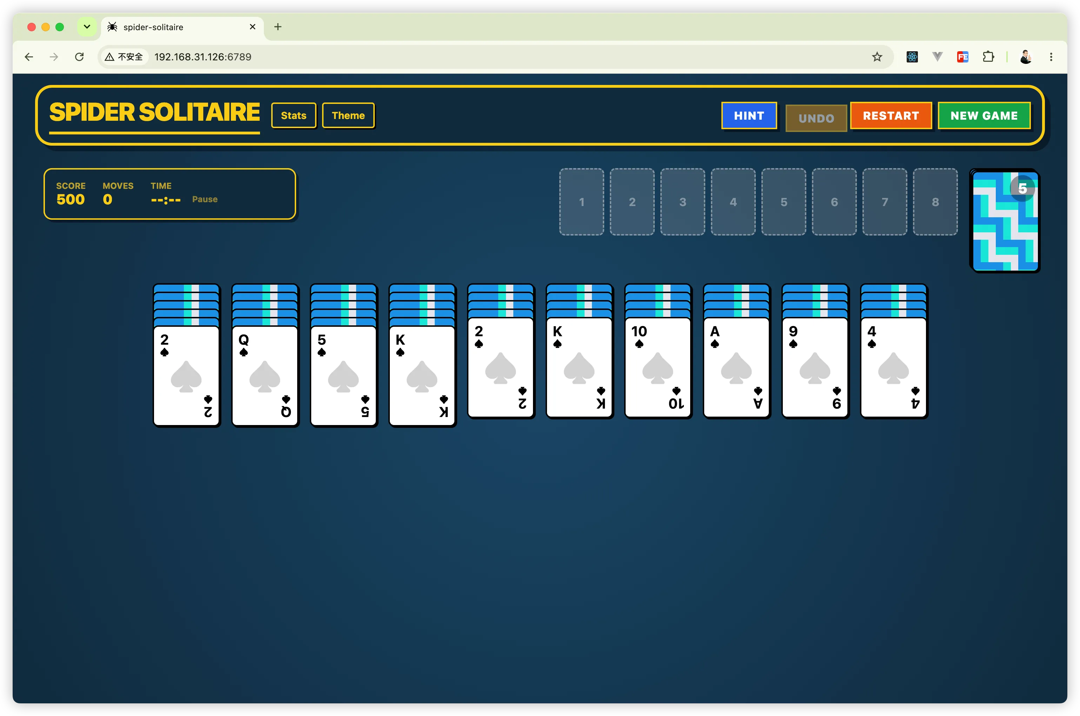Bookmark this page with the star
Image resolution: width=1080 pixels, height=716 pixels.
877,57
